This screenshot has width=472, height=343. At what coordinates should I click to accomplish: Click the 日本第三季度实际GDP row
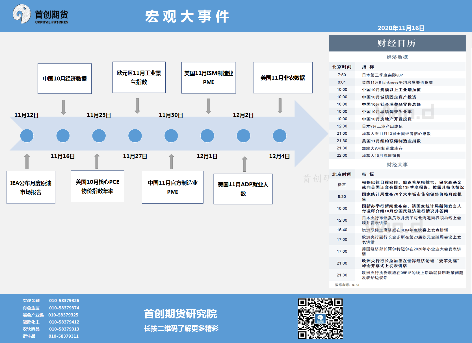coord(382,75)
